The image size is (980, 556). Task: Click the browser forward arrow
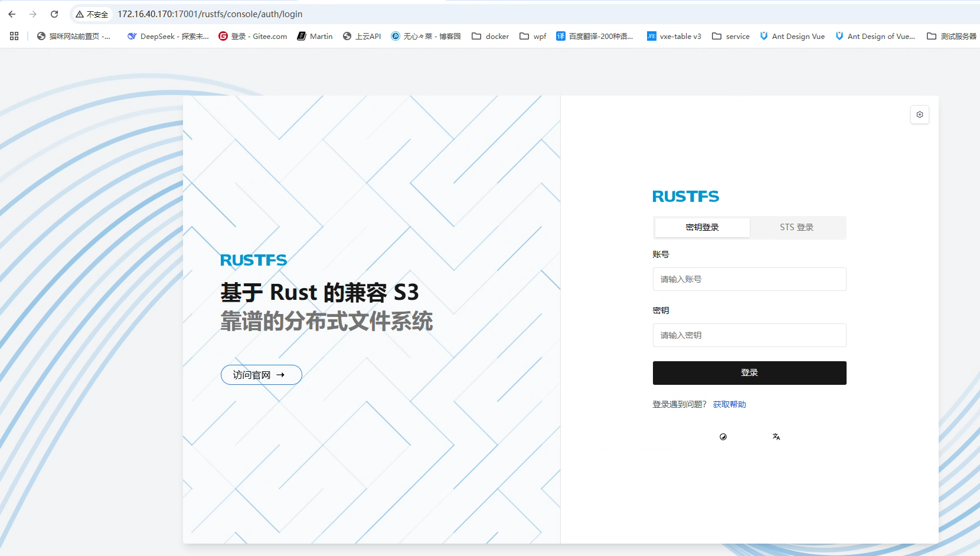coord(33,14)
